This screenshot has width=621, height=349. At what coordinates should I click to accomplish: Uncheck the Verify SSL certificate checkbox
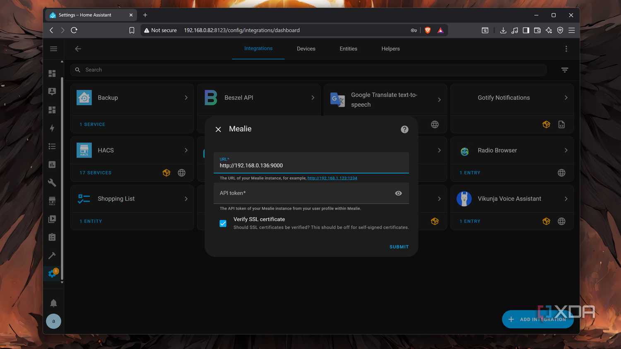click(223, 223)
